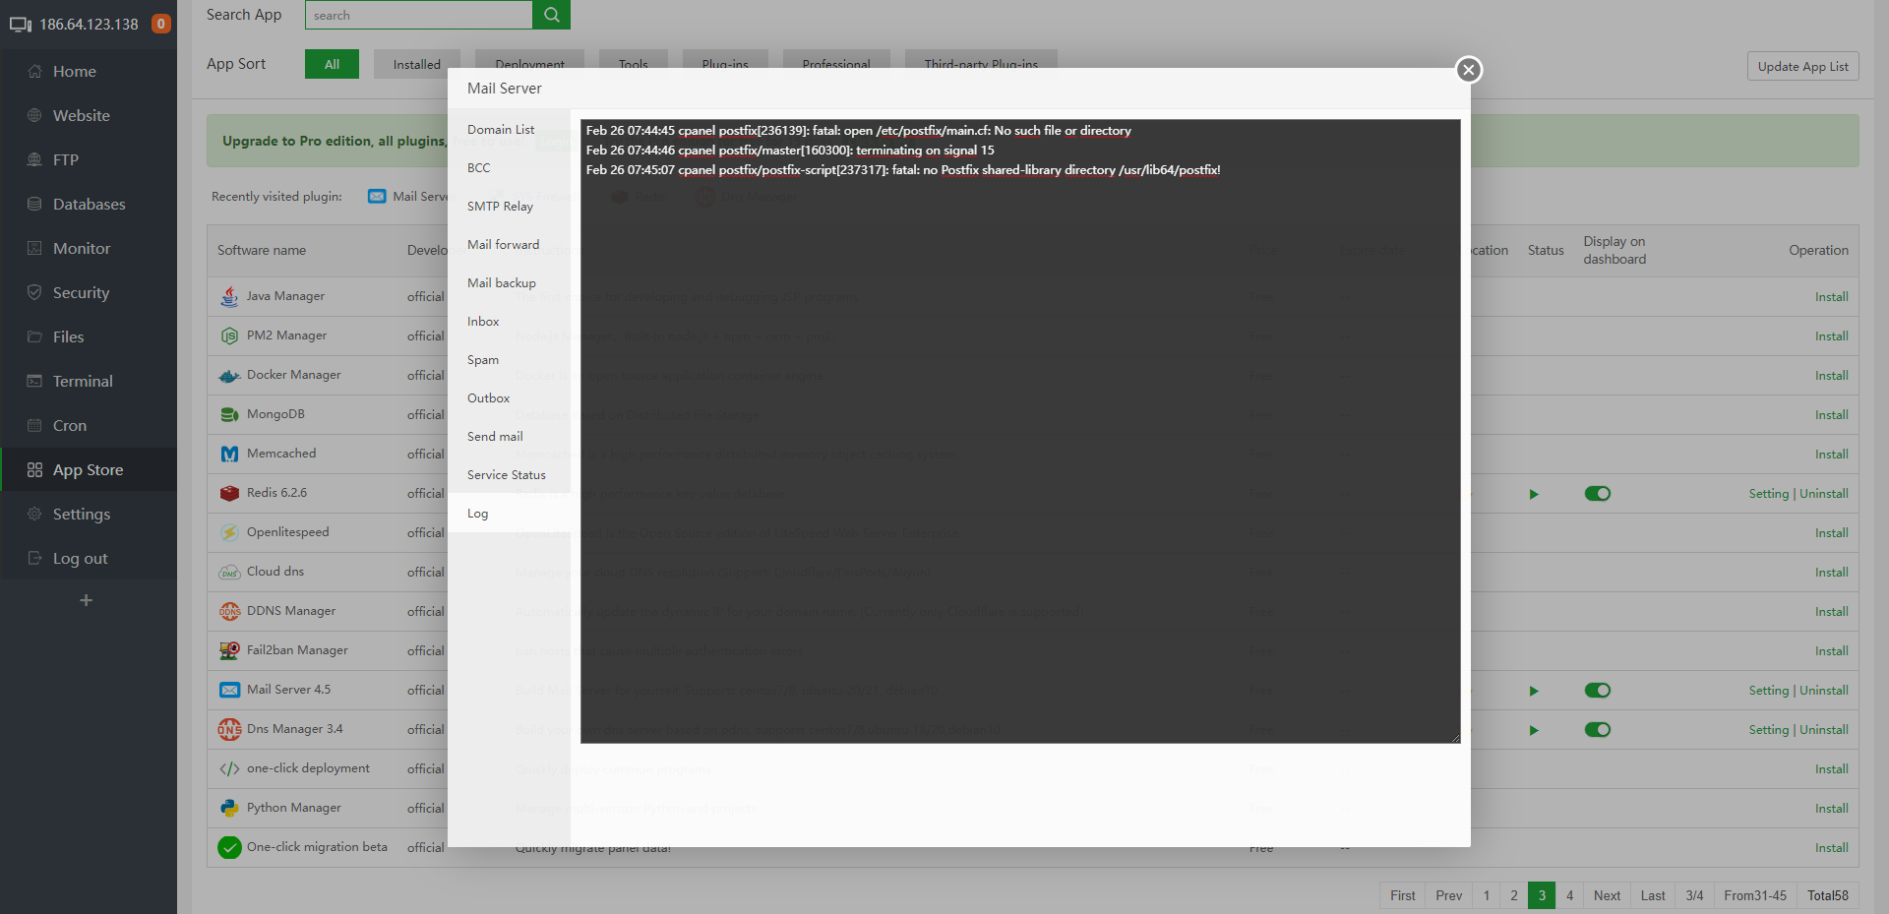Click the Update App List button

coord(1802,66)
